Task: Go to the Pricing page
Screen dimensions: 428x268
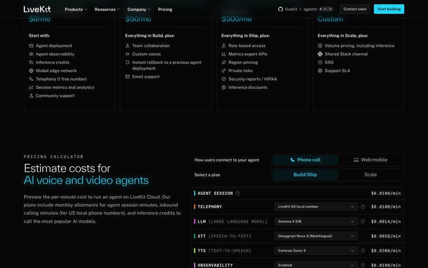Action: (165, 10)
